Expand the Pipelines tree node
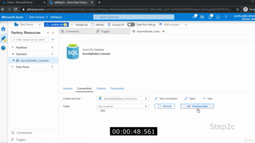Image resolution: width=255 pixels, height=143 pixels. tap(12, 47)
